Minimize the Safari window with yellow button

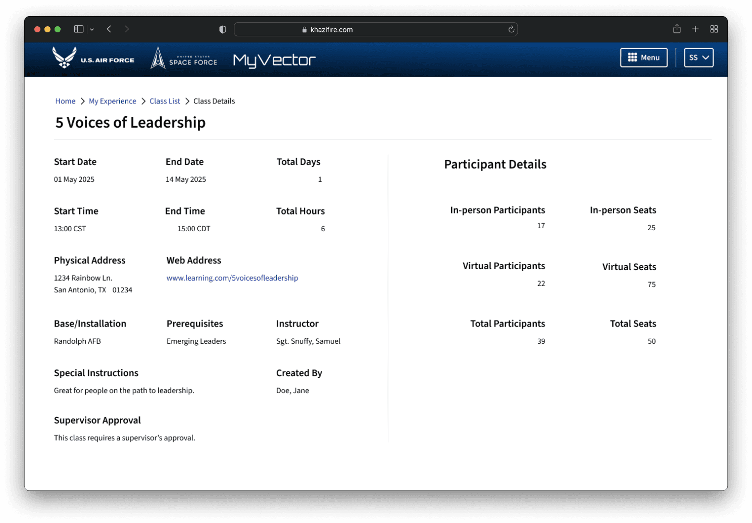[47, 29]
